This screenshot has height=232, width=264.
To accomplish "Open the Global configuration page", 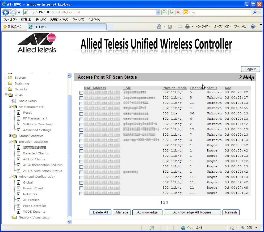I will point(28,182).
